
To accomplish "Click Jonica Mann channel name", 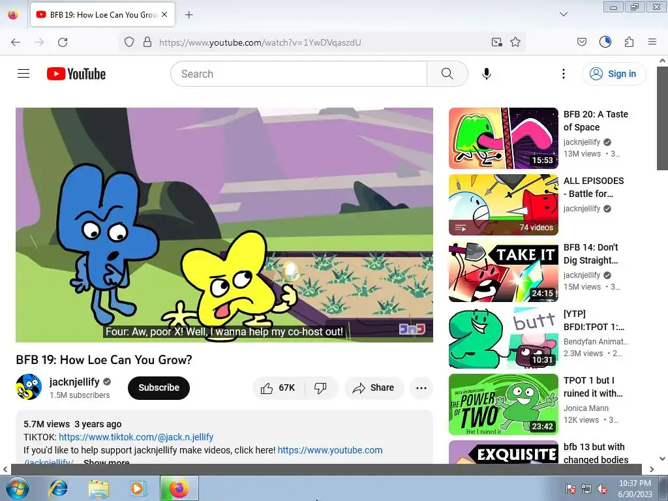I will [x=586, y=408].
